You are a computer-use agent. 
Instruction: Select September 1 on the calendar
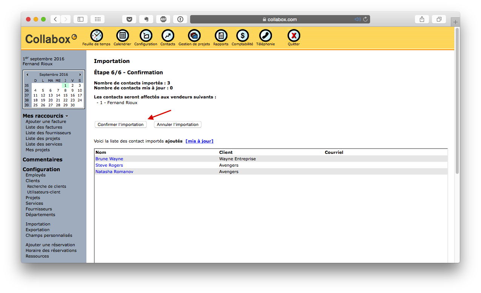click(x=65, y=85)
